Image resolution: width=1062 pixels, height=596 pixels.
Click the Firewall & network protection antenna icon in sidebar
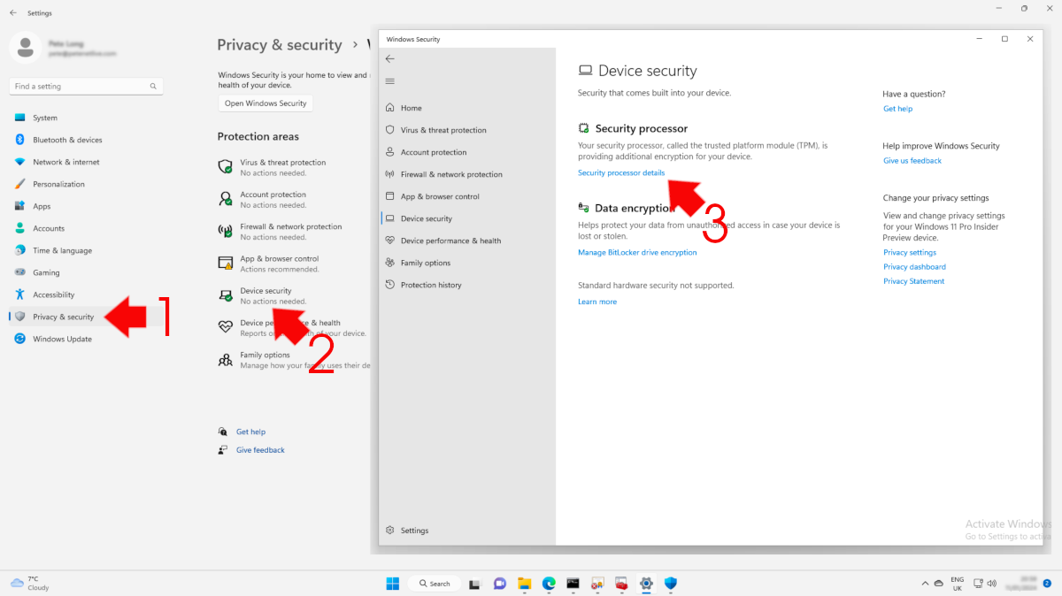(389, 174)
